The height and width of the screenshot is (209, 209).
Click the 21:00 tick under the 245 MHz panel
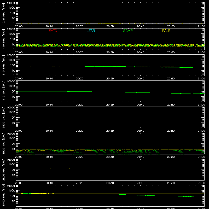(x=201, y=26)
